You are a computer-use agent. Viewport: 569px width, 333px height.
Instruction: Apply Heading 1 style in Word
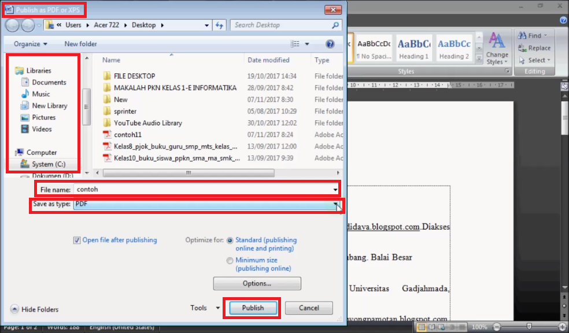pos(413,48)
